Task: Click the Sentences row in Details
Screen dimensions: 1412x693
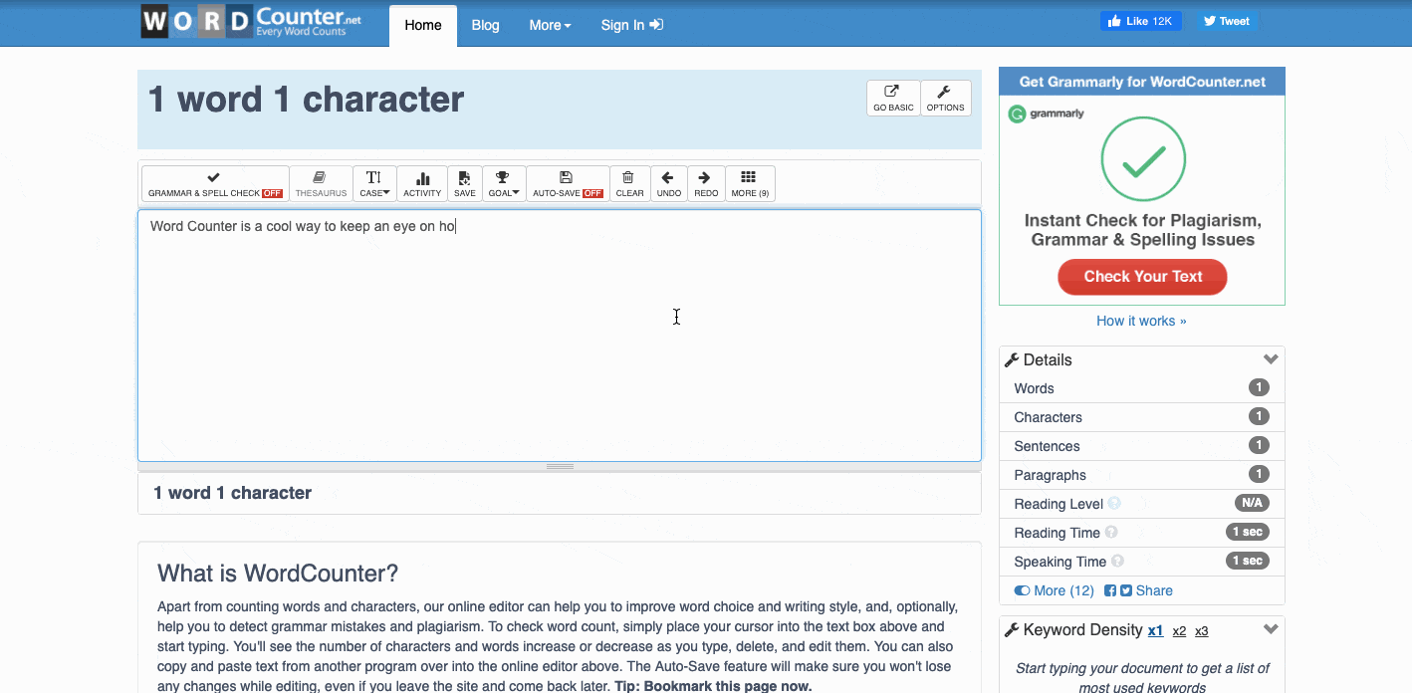Action: [x=1142, y=446]
